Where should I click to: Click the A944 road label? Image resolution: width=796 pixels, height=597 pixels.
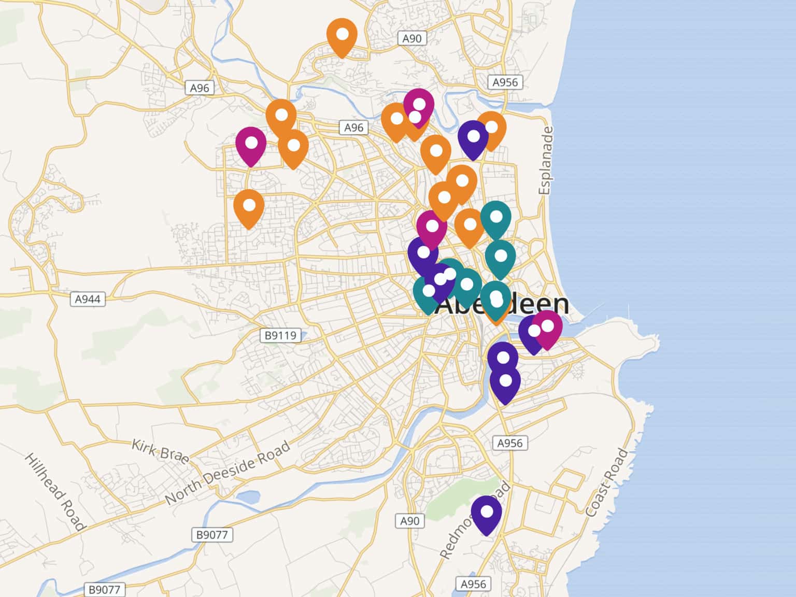coord(88,299)
